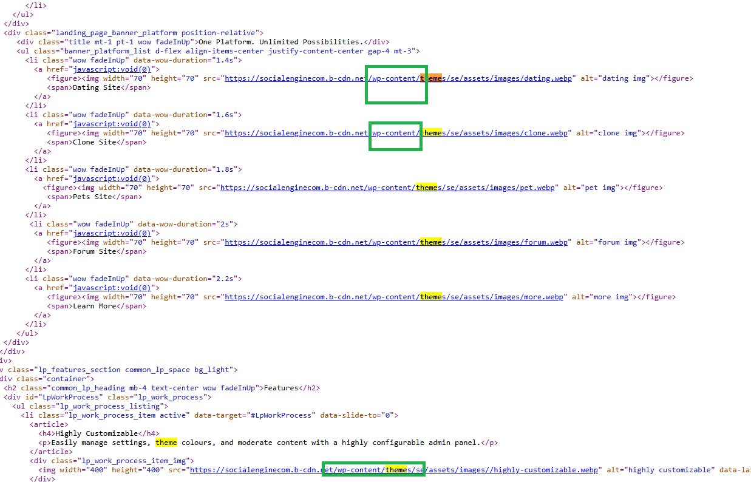Viewport: 751px width, 482px height.
Task: Open the clone.webp image source link
Action: (x=396, y=133)
